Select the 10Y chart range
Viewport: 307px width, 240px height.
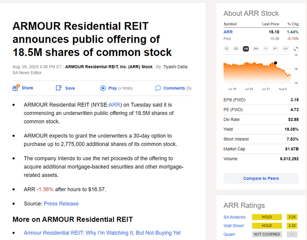tap(285, 49)
